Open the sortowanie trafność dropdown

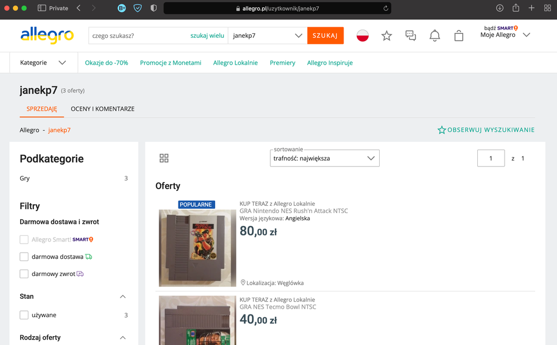click(x=324, y=158)
